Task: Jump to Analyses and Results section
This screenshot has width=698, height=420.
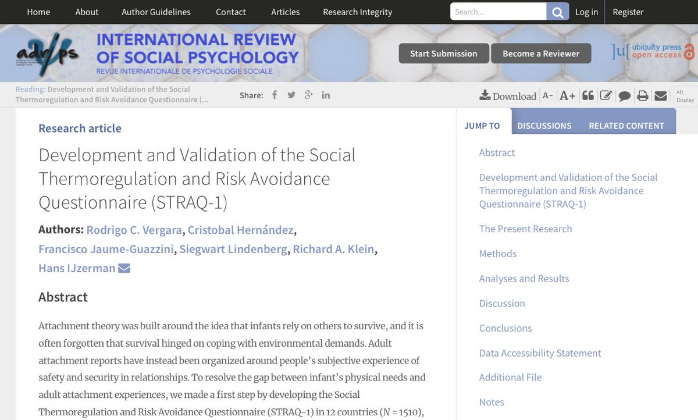Action: tap(524, 278)
